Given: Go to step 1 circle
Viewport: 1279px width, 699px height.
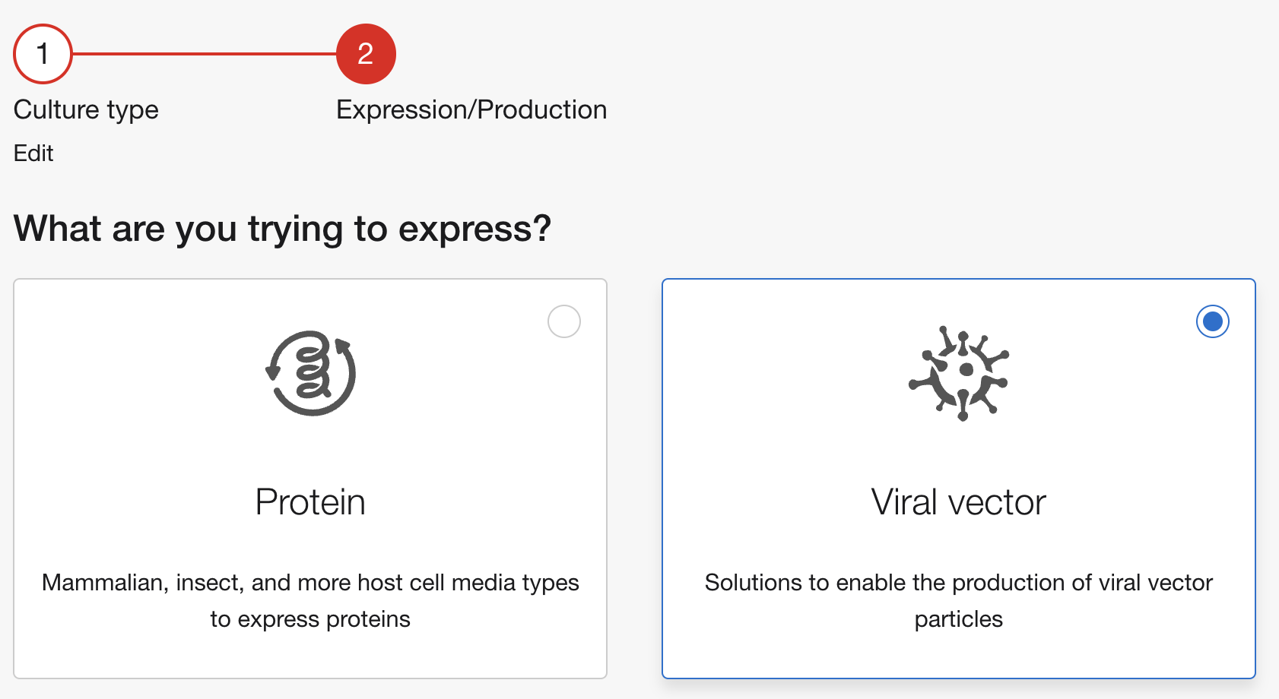Looking at the screenshot, I should pyautogui.click(x=43, y=54).
